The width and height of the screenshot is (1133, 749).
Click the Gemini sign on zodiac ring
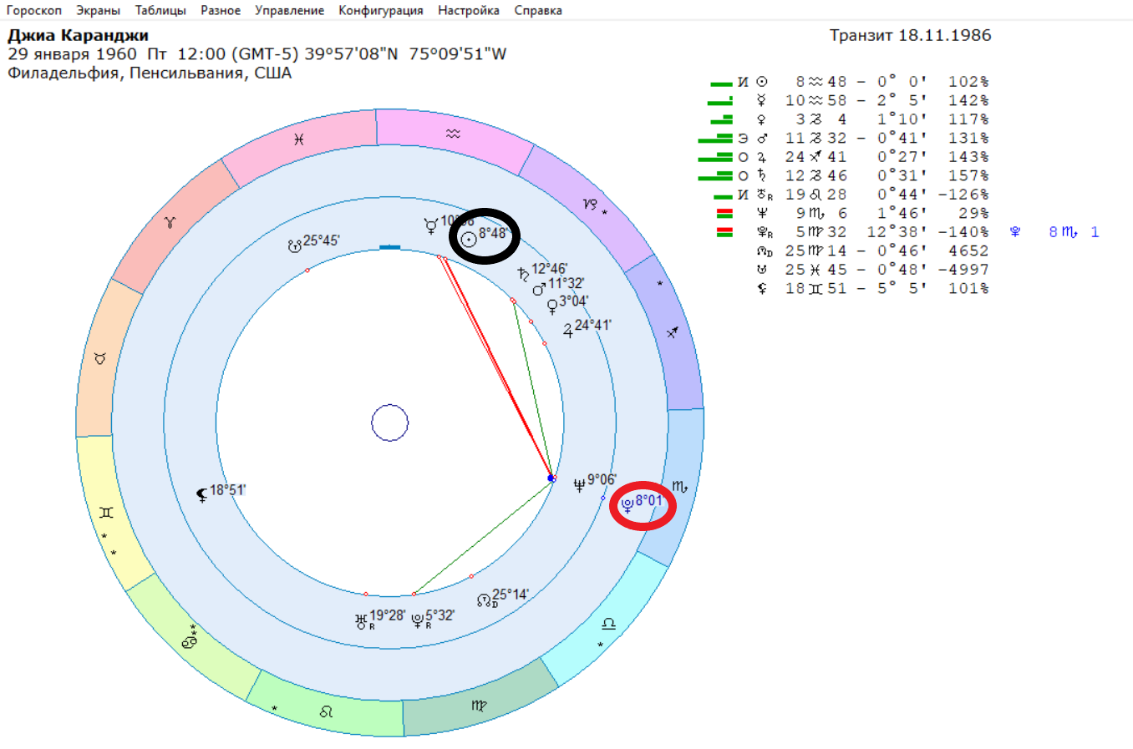coord(106,513)
